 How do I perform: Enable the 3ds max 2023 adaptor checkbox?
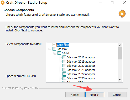click(64, 78)
